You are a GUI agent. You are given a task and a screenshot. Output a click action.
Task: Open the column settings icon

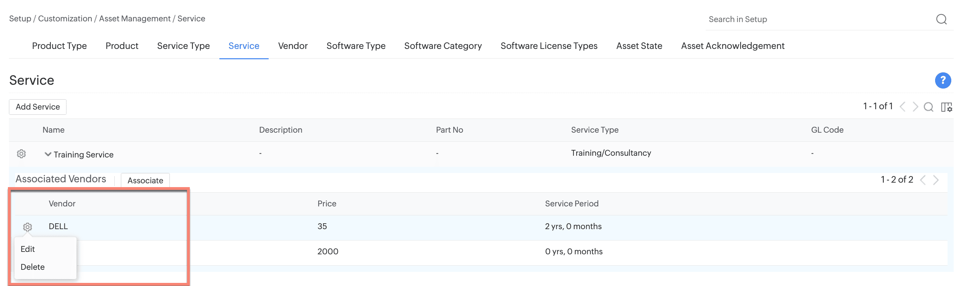946,107
